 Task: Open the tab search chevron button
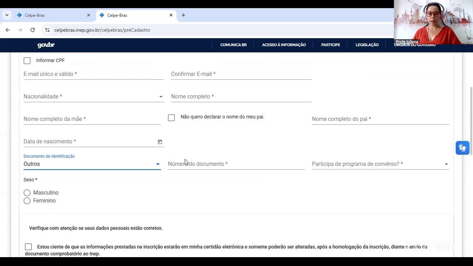coord(7,15)
